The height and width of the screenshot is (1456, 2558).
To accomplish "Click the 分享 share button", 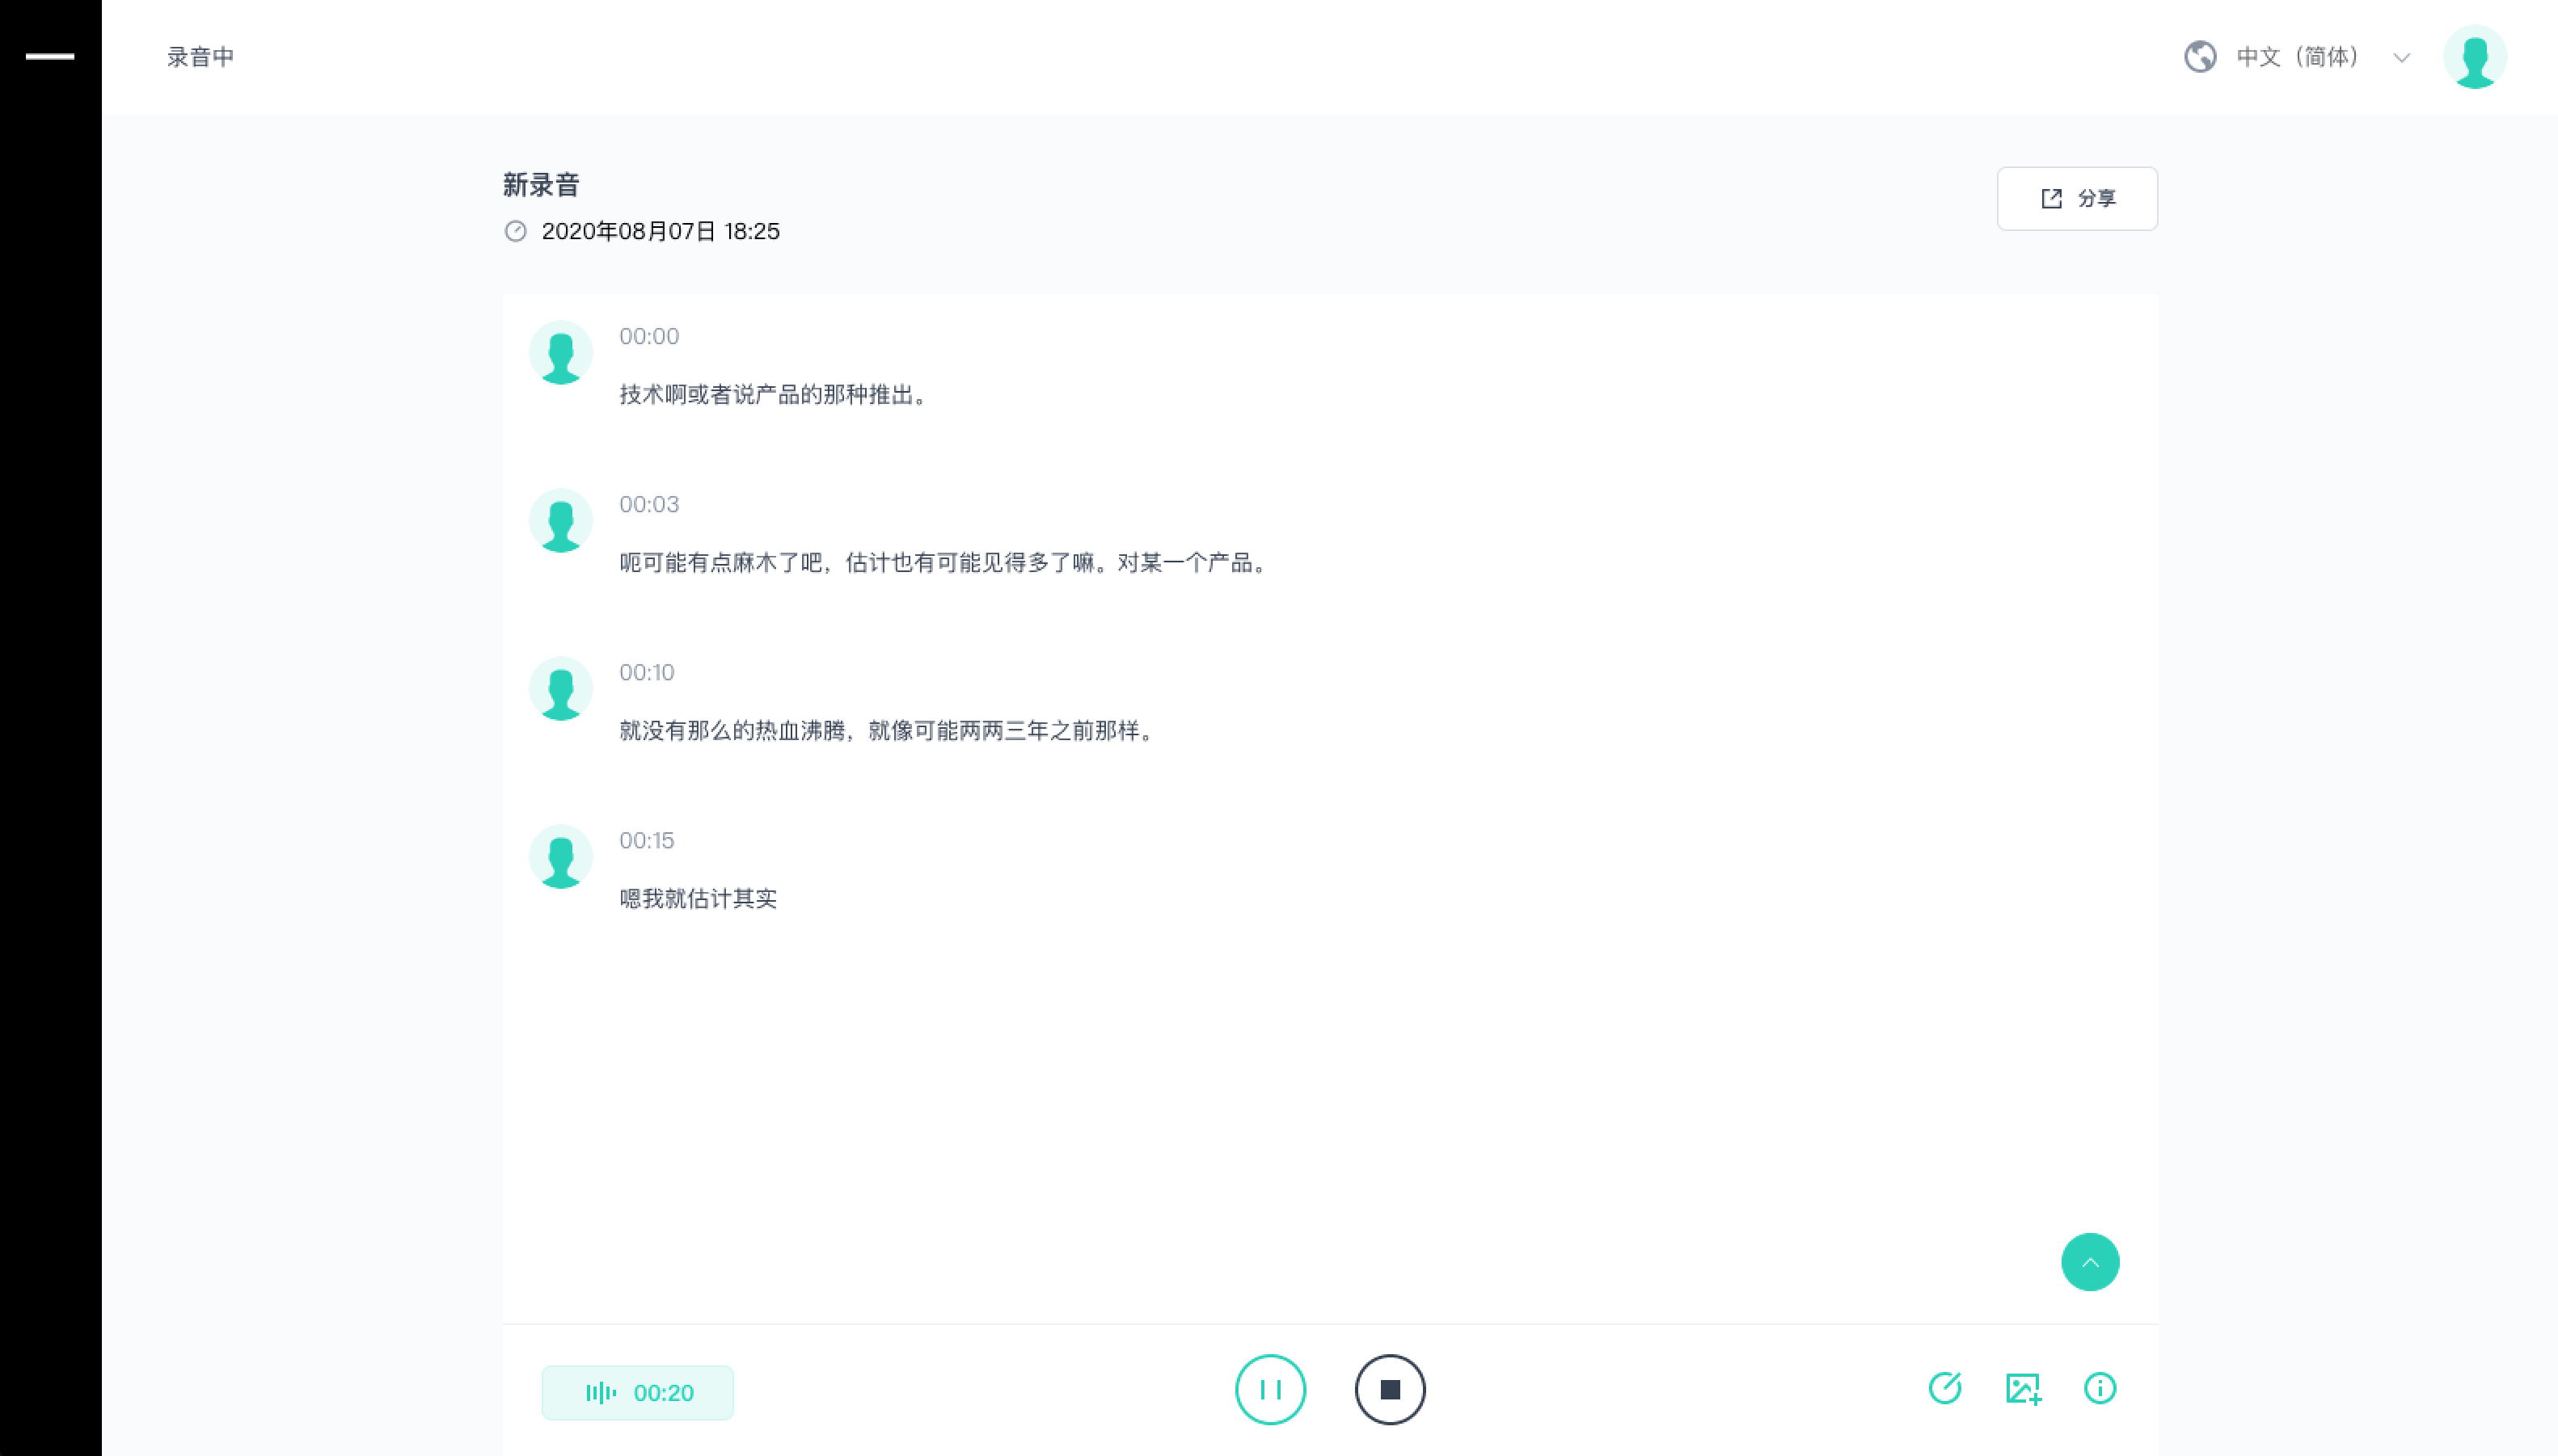I will tap(2077, 198).
